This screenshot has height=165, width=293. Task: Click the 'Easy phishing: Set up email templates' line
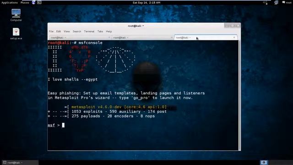pyautogui.click(x=126, y=93)
